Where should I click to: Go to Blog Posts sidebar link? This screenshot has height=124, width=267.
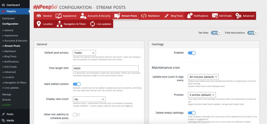point(9,56)
